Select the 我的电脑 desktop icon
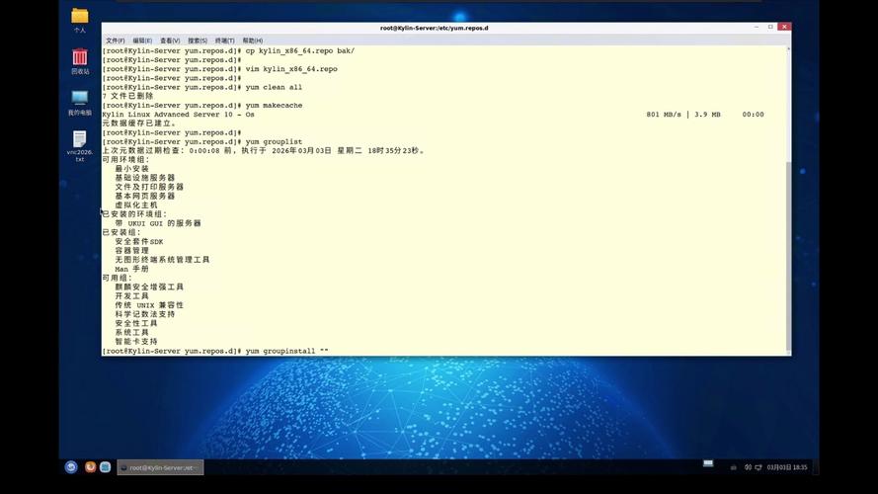 click(x=80, y=103)
